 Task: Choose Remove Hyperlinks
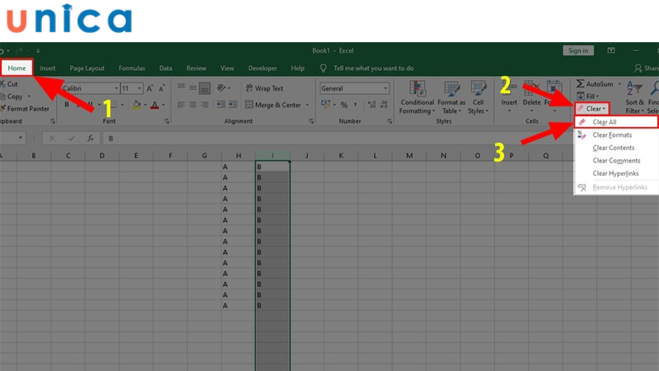click(x=615, y=187)
